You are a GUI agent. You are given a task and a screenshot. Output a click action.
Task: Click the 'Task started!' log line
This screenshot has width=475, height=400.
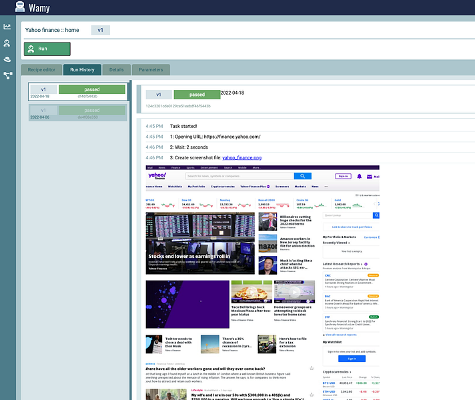(x=183, y=126)
